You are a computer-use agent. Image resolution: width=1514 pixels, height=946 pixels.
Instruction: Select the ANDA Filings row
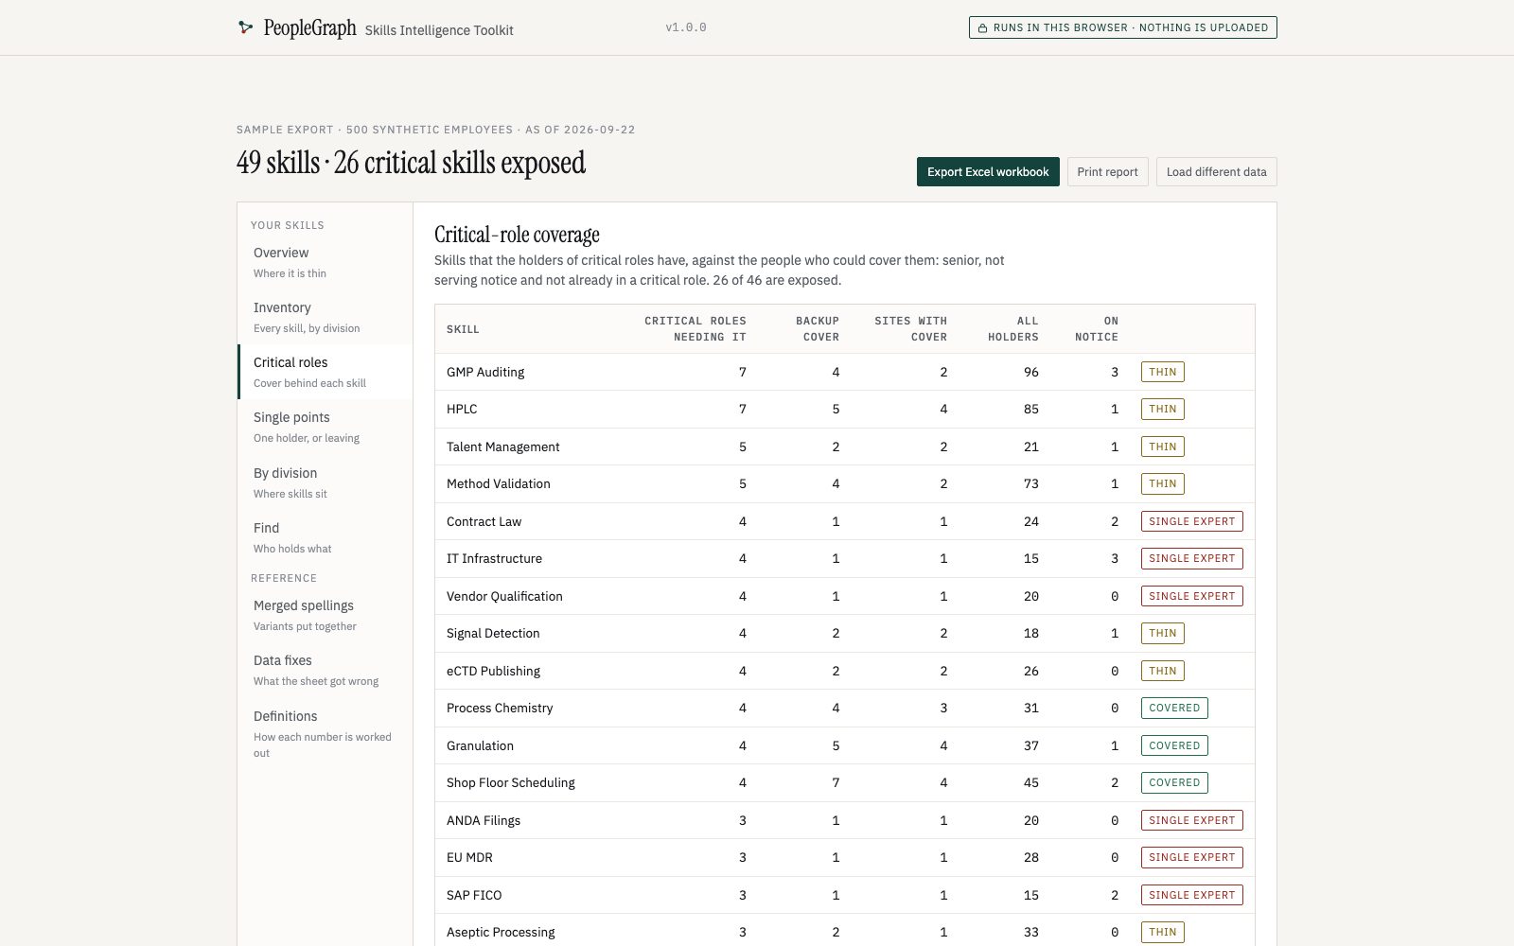point(845,820)
